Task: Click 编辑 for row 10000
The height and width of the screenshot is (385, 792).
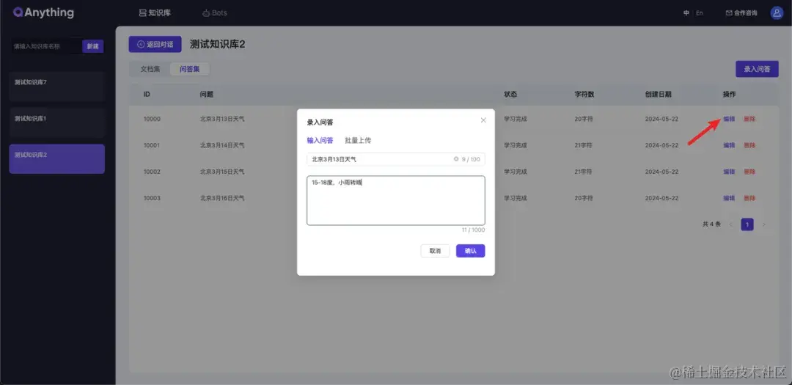Action: click(x=729, y=120)
